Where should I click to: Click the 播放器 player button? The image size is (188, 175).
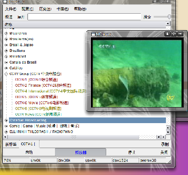(x=80, y=152)
